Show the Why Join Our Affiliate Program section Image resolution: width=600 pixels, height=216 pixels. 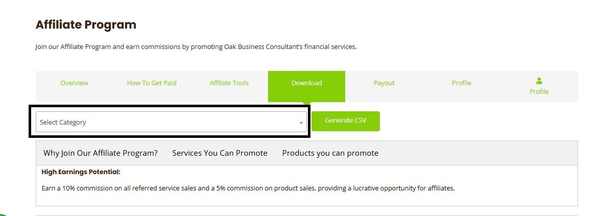click(x=101, y=153)
